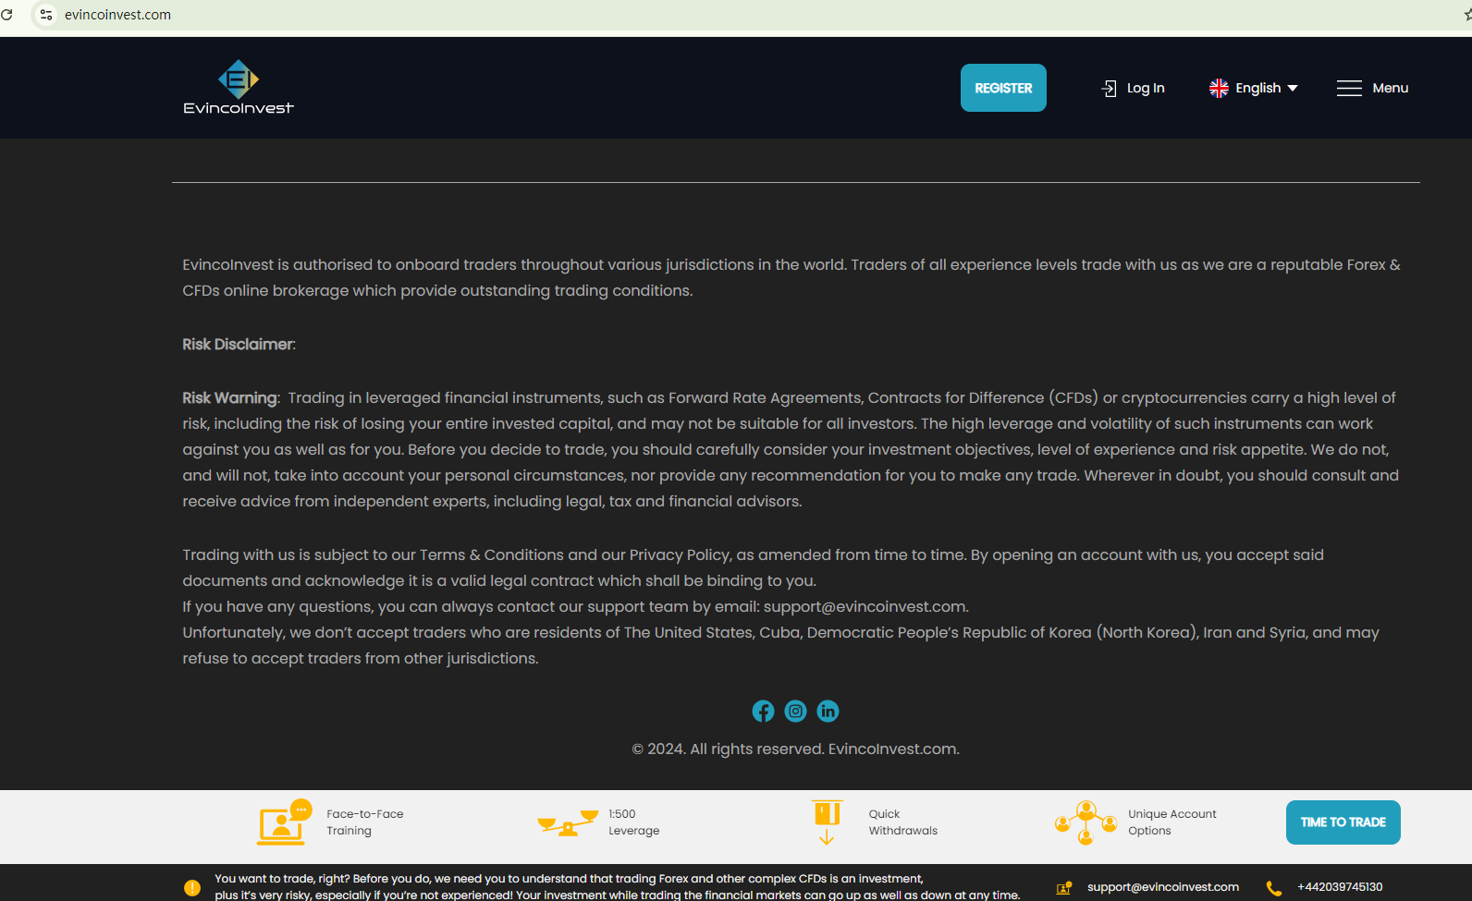
Task: Expand the English language dropdown arrow
Action: click(1293, 88)
